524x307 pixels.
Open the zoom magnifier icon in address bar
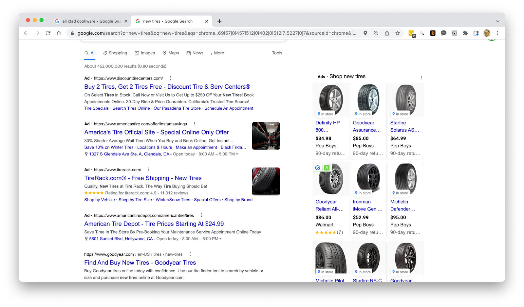tap(376, 33)
